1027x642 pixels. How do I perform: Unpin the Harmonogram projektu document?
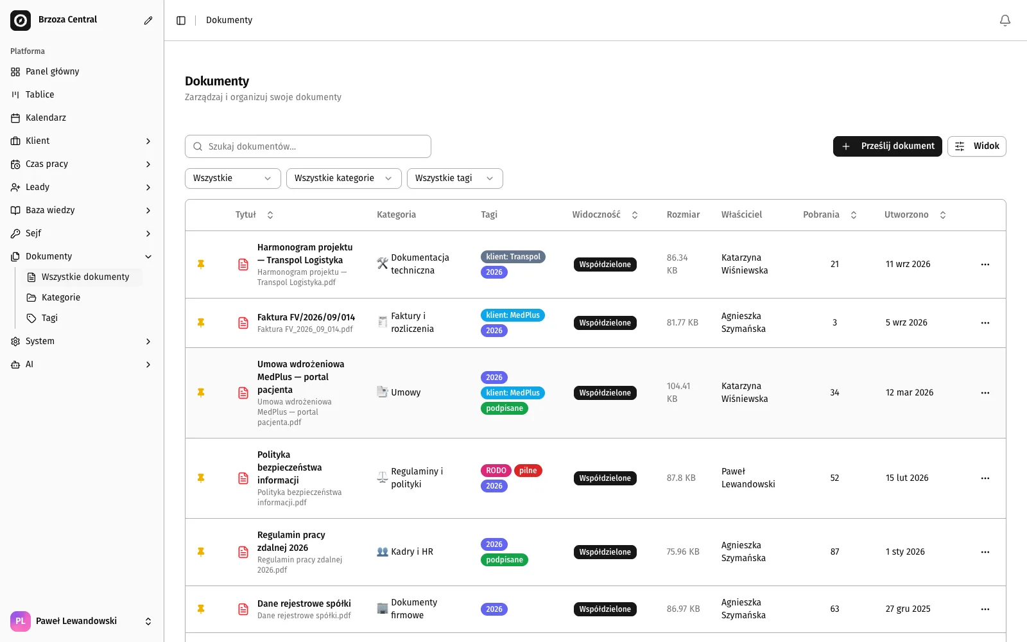pos(201,265)
